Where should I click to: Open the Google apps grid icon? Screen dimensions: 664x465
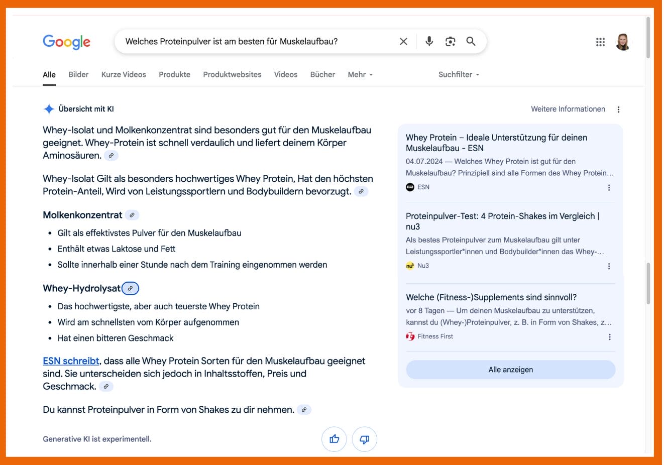600,42
